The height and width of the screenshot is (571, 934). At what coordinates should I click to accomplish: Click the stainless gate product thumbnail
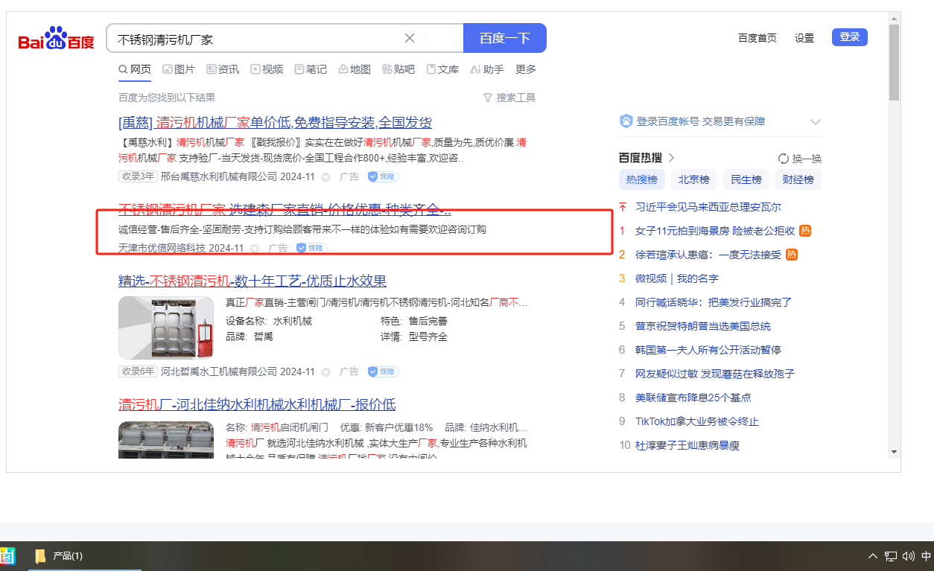166,328
